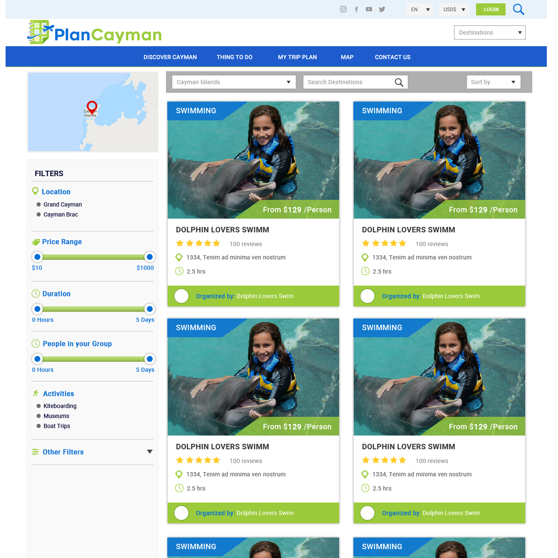Viewport: 558px width, 558px height.
Task: Click the People in your Group minimum handle
Action: pos(37,359)
